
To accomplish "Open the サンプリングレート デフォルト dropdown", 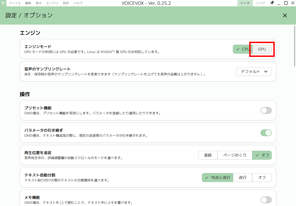I will 254,72.
